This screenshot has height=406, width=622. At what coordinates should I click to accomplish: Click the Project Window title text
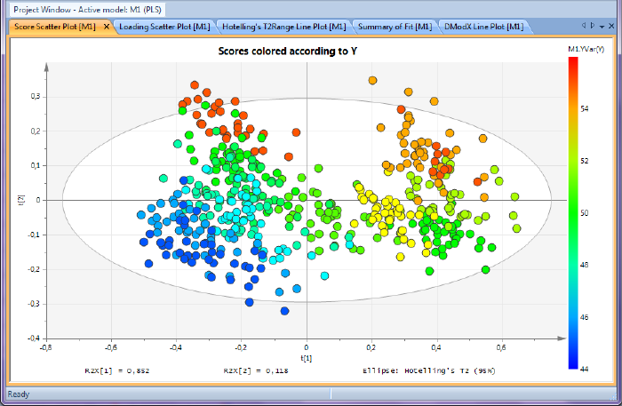coord(87,10)
